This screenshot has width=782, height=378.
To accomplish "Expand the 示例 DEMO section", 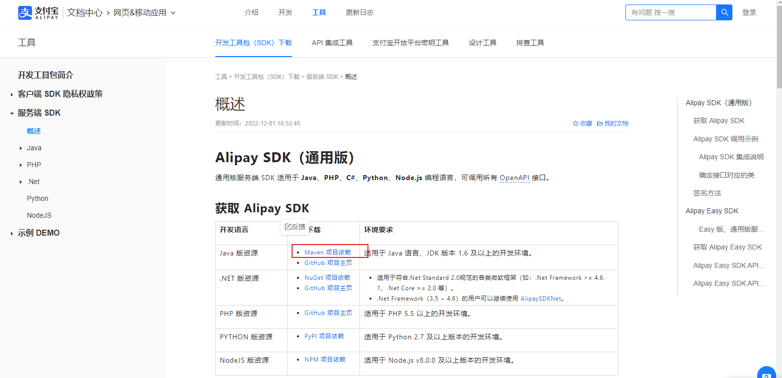I will tap(12, 233).
